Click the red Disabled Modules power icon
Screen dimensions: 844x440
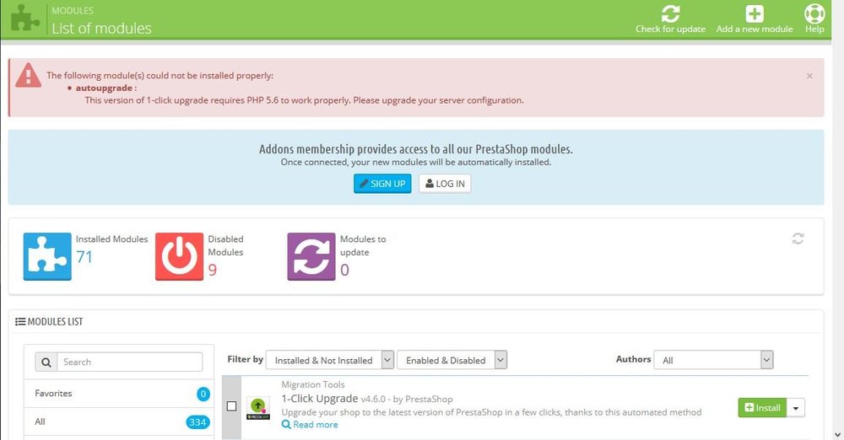(x=179, y=256)
